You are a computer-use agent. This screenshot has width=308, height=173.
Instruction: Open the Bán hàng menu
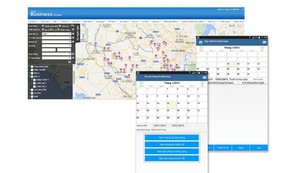coord(88,22)
